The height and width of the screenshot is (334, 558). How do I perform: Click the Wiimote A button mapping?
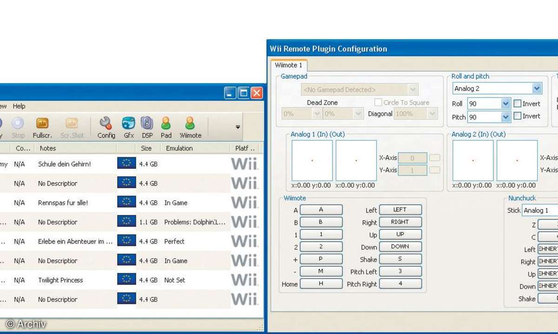pyautogui.click(x=321, y=210)
